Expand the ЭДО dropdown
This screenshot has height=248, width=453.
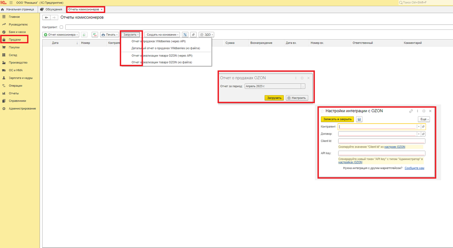point(206,35)
